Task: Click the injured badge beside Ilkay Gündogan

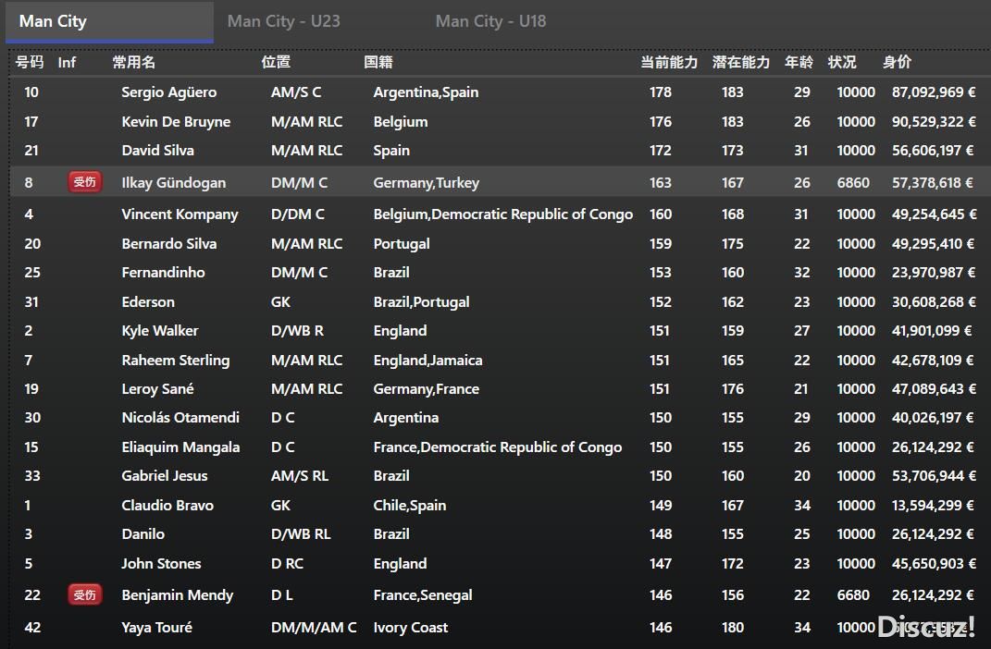Action: 85,182
